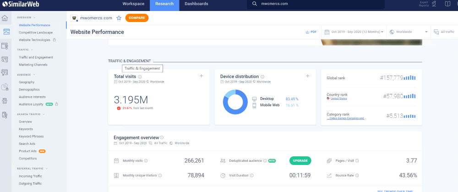Select Competitive Landscape in the sidebar
Viewport: 458px width, 192px height.
[x=36, y=33]
